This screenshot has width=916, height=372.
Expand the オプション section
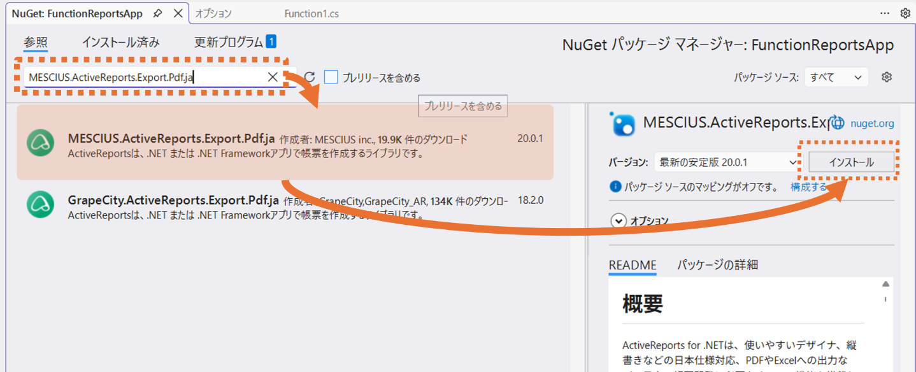tap(618, 220)
